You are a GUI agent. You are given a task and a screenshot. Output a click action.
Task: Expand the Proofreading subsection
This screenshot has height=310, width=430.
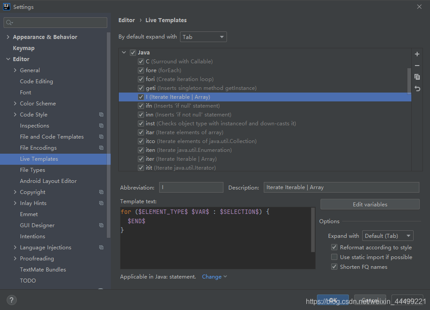pyautogui.click(x=15, y=259)
